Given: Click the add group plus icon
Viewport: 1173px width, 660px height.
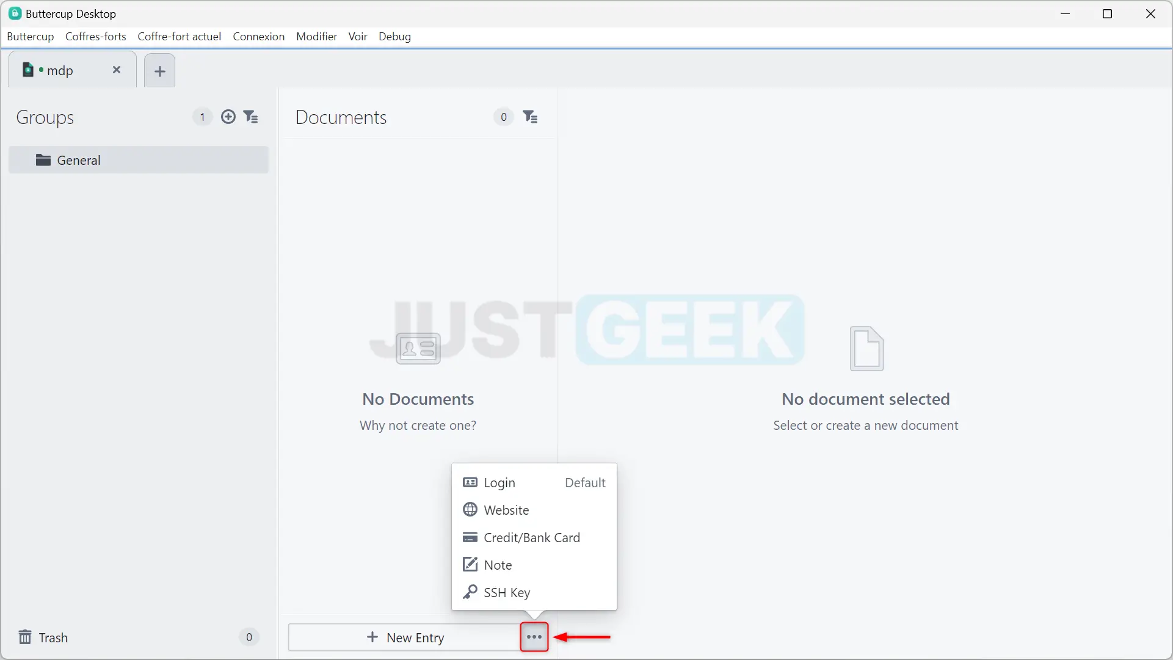Looking at the screenshot, I should pyautogui.click(x=228, y=117).
